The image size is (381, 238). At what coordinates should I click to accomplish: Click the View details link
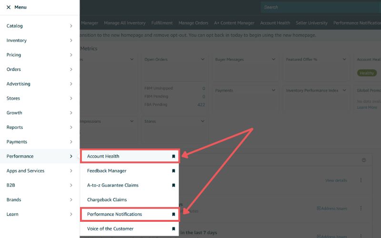coord(336,180)
